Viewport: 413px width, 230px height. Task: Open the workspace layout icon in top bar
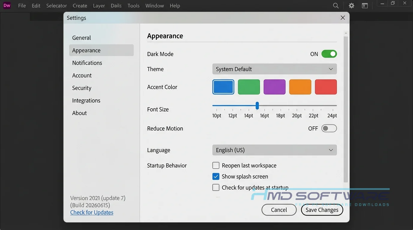[365, 6]
